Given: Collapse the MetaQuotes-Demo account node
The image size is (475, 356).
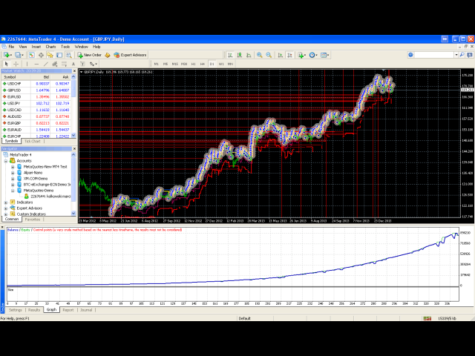Looking at the screenshot, I should coord(13,190).
